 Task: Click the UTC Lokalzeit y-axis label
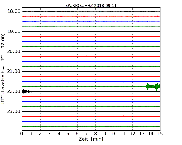click(x=3, y=69)
